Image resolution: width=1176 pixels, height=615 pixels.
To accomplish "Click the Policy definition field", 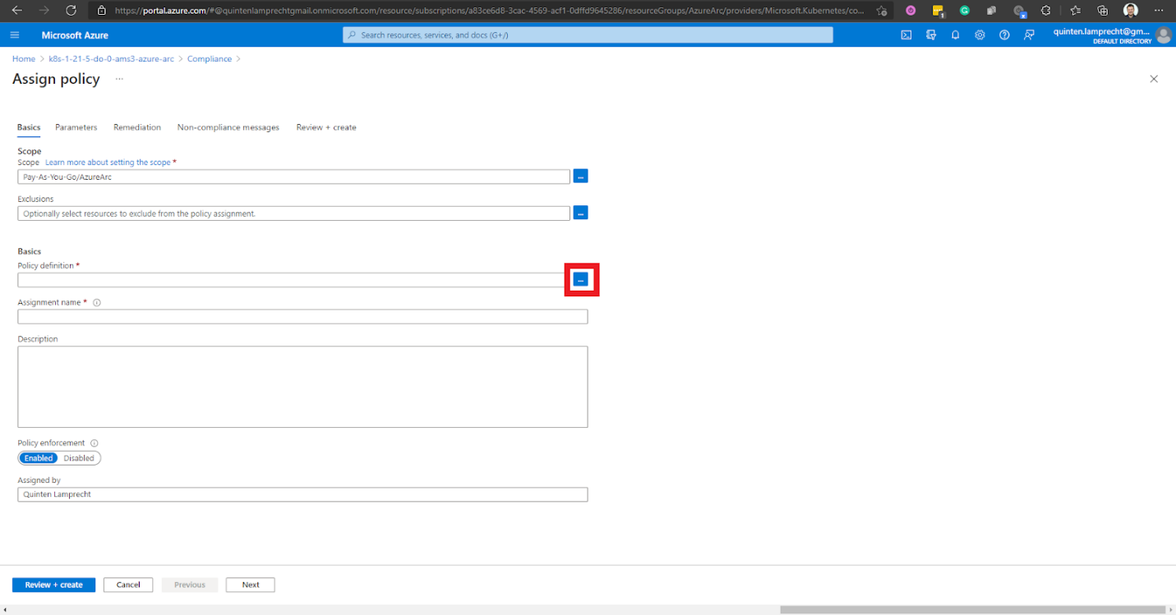I will (x=293, y=280).
